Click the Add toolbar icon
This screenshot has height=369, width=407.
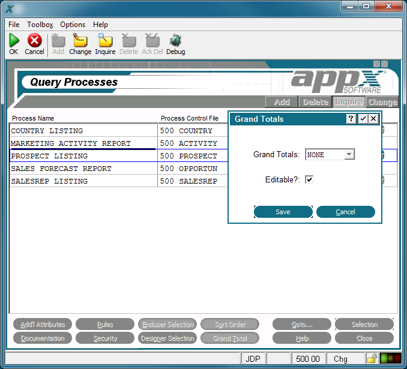click(58, 40)
